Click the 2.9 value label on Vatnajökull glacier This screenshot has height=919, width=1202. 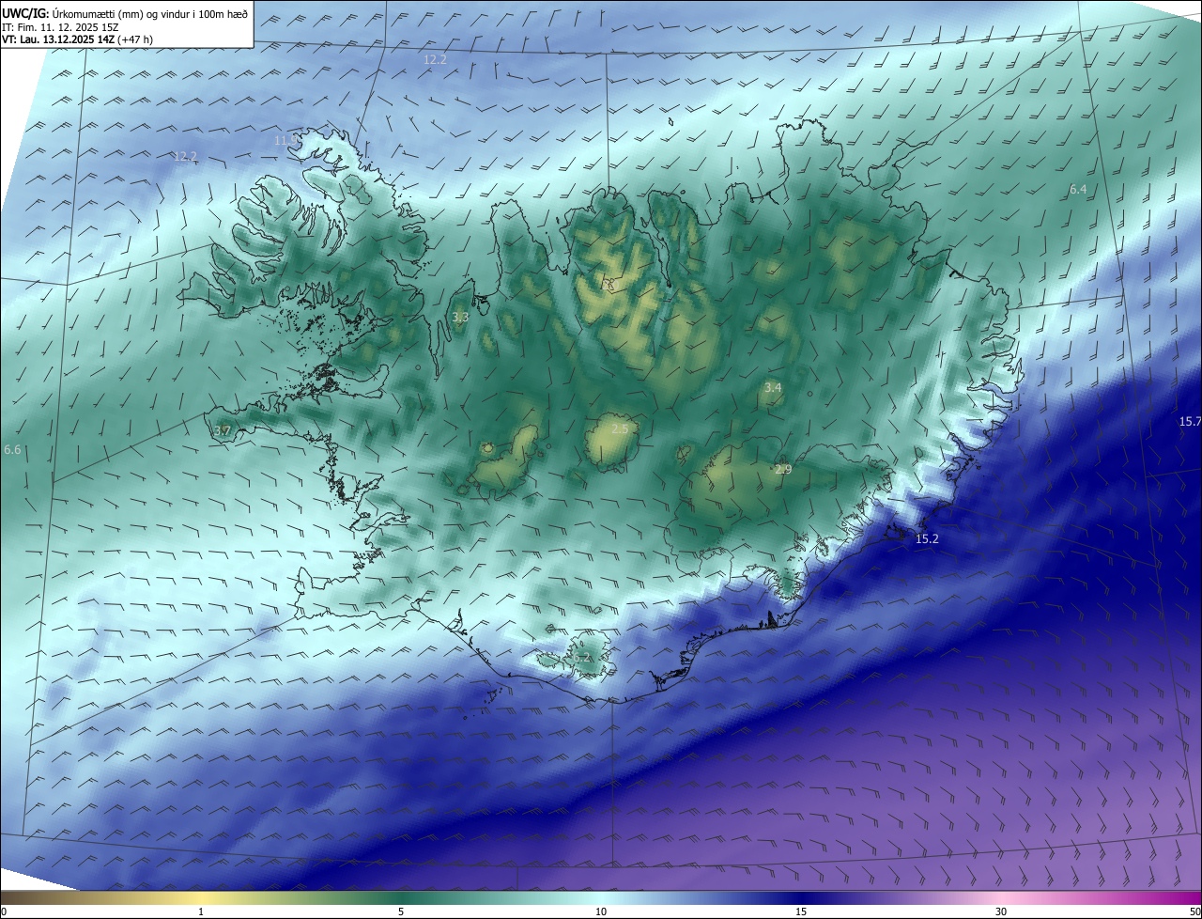click(783, 469)
